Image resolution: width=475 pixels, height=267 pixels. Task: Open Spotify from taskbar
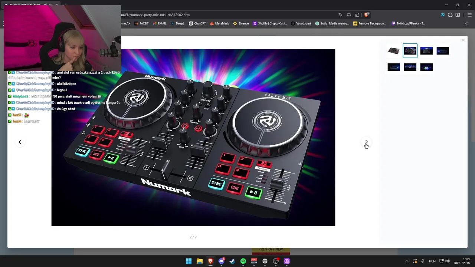pyautogui.click(x=243, y=261)
